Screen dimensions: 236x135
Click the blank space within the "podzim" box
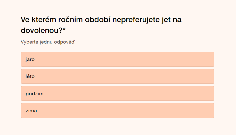click(129, 94)
